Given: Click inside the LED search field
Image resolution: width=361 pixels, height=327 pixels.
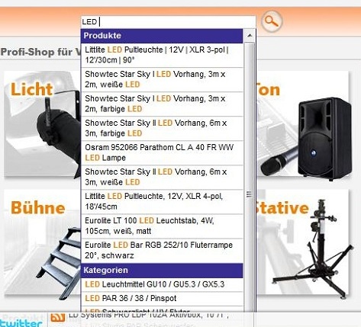Looking at the screenshot, I should pos(168,22).
